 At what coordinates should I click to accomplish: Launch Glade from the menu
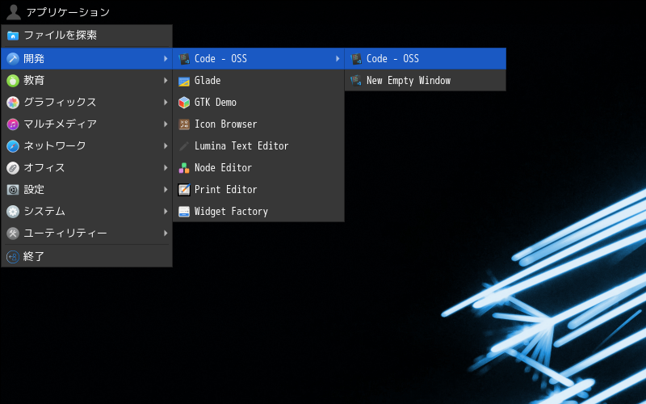click(258, 80)
